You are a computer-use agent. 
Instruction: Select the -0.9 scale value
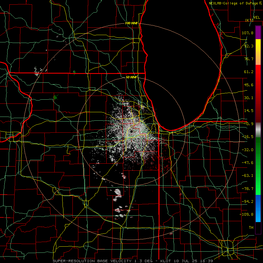click(249, 124)
